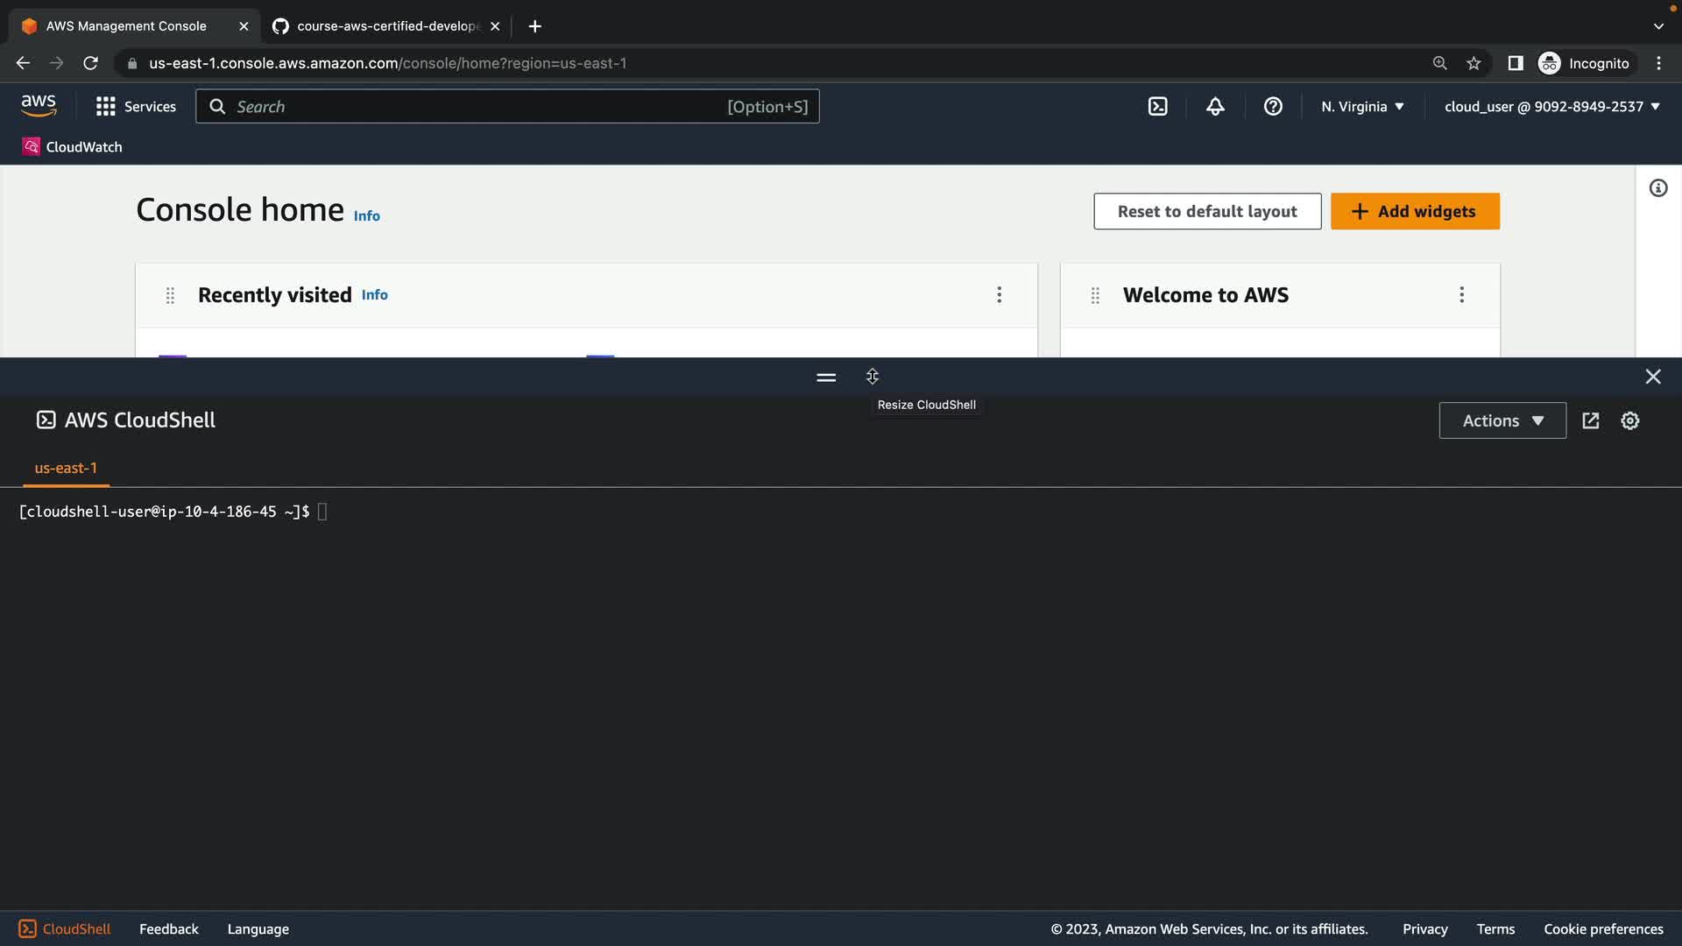Open the side info panel icon
This screenshot has height=946, width=1682.
point(1658,188)
